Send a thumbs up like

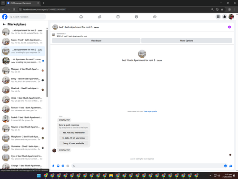point(231,166)
